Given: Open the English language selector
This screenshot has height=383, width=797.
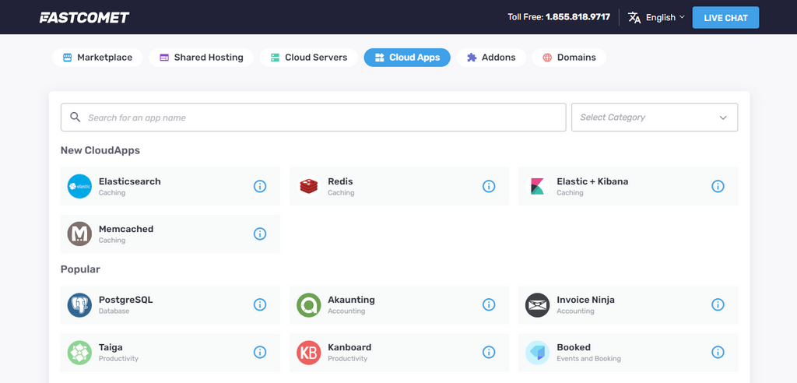Looking at the screenshot, I should [657, 17].
